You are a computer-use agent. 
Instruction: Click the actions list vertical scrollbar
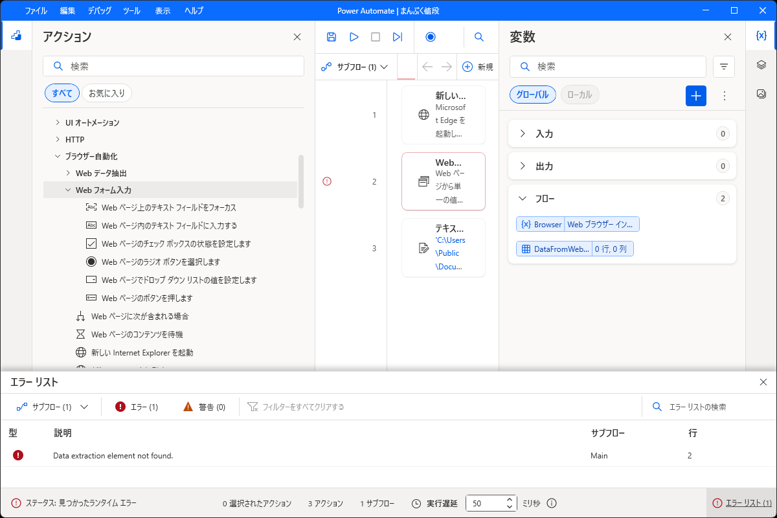[300, 181]
